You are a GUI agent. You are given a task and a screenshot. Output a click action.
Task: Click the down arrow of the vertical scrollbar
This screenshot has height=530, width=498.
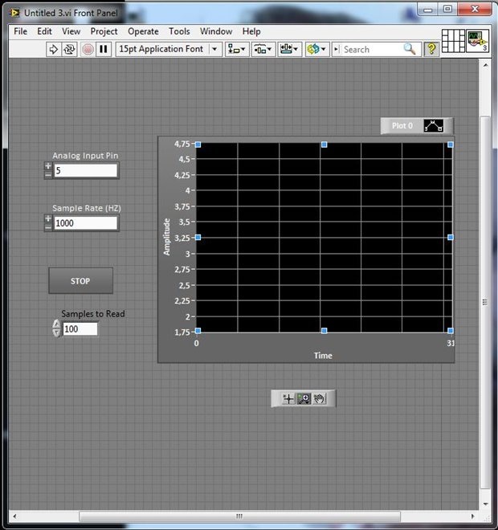pyautogui.click(x=485, y=504)
